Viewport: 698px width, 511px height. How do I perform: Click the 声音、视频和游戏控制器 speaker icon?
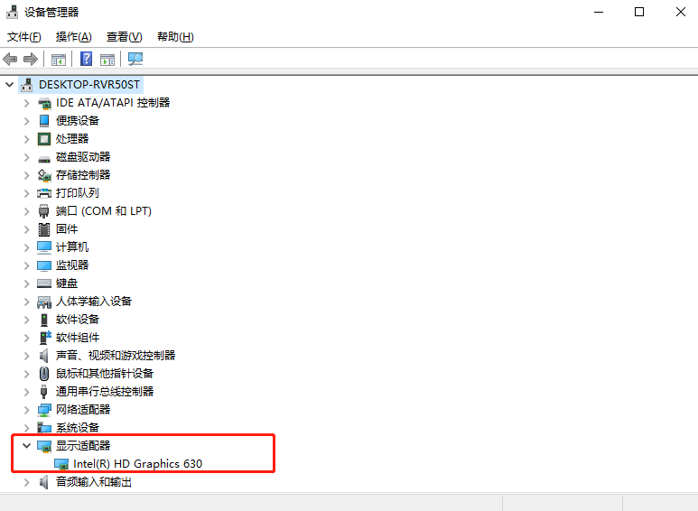click(43, 356)
